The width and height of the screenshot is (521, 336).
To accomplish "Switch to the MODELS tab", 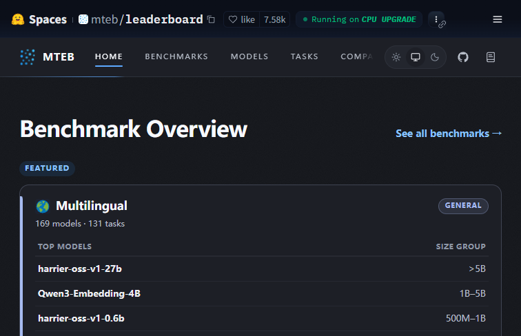I will pos(249,56).
